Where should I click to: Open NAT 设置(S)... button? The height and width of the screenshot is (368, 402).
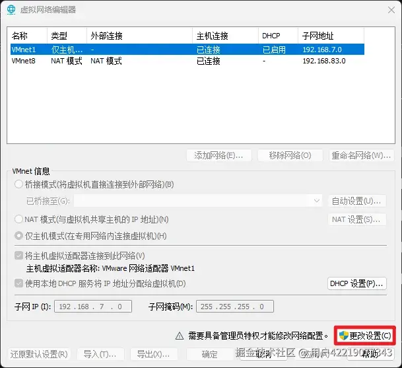click(357, 219)
